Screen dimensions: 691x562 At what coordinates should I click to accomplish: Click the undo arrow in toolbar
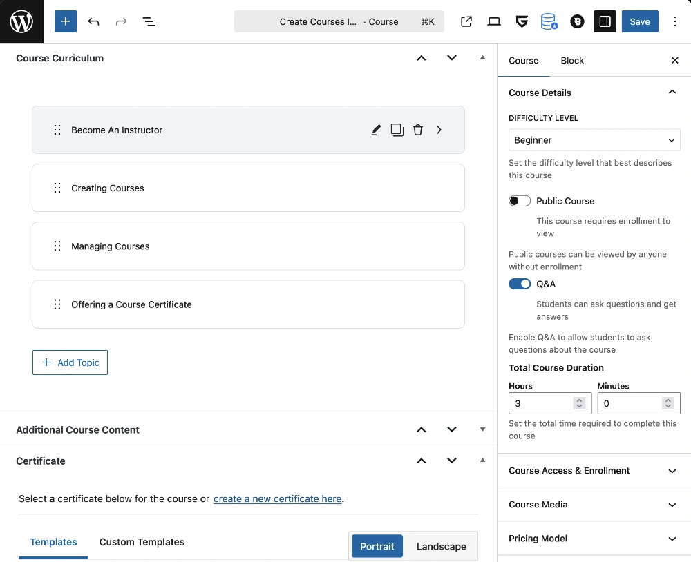94,21
